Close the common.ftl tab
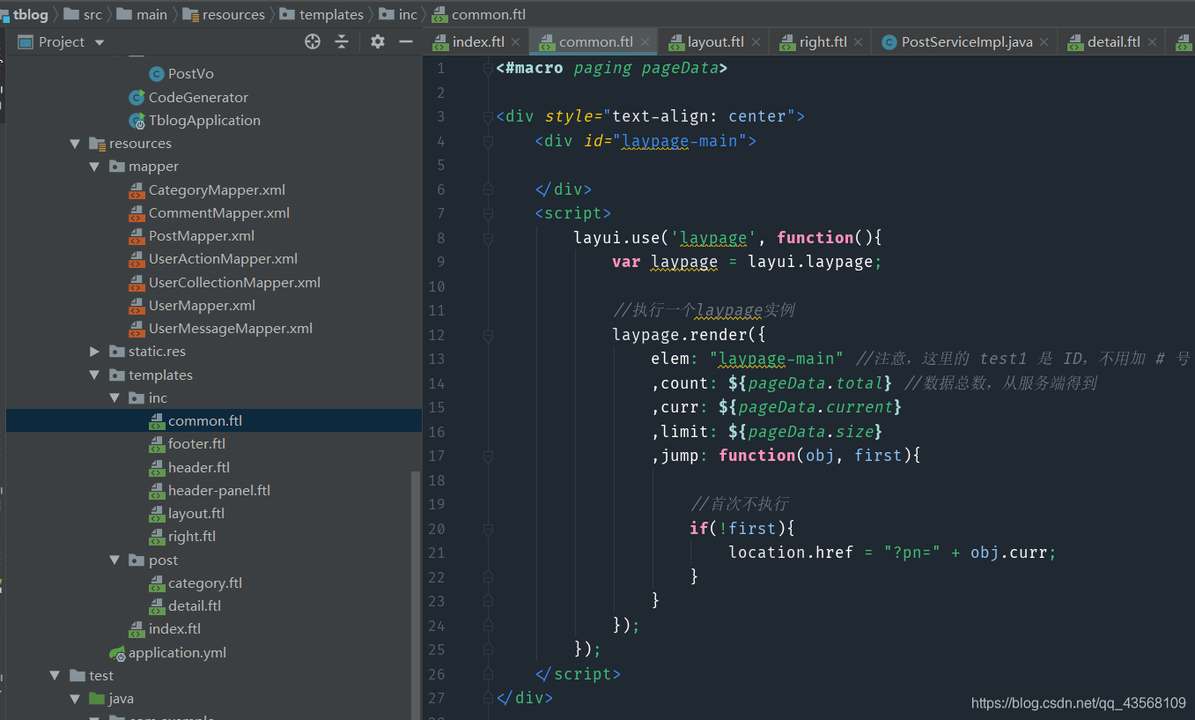 pos(645,42)
